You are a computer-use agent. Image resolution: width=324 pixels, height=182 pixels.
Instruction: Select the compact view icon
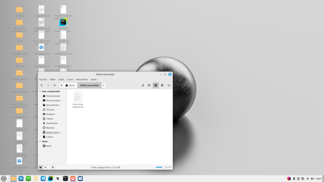point(169,85)
